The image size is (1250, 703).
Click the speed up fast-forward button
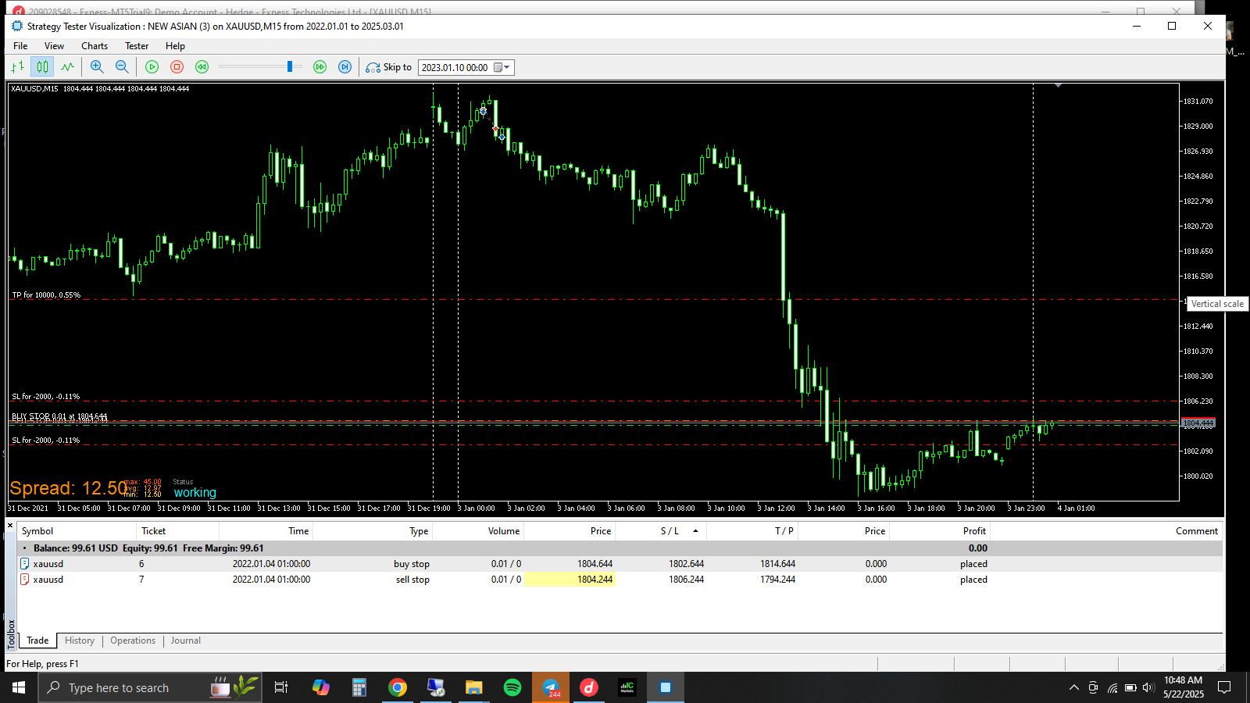(320, 67)
